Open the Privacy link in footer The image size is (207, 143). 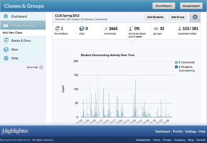(x=167, y=140)
